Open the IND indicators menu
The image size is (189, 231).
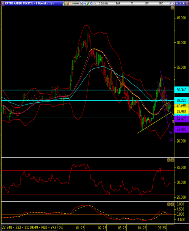[x=161, y=4]
